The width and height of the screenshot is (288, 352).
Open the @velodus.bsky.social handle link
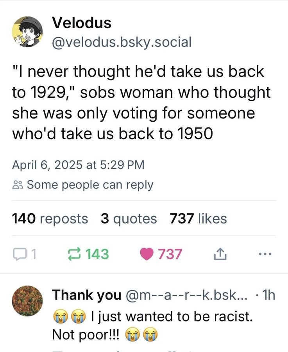(x=122, y=42)
